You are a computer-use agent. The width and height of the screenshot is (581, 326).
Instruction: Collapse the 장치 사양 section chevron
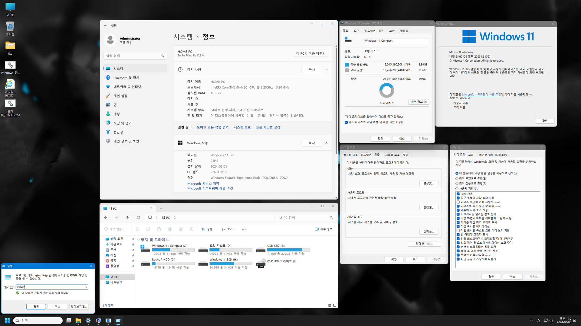tap(327, 70)
